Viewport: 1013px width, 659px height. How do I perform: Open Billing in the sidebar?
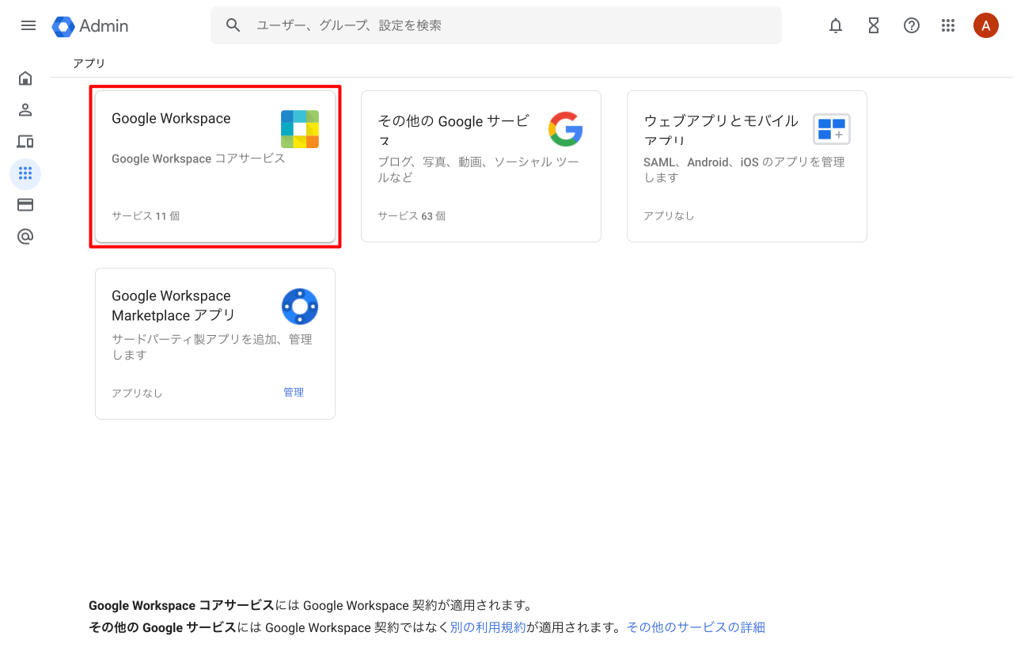point(25,204)
